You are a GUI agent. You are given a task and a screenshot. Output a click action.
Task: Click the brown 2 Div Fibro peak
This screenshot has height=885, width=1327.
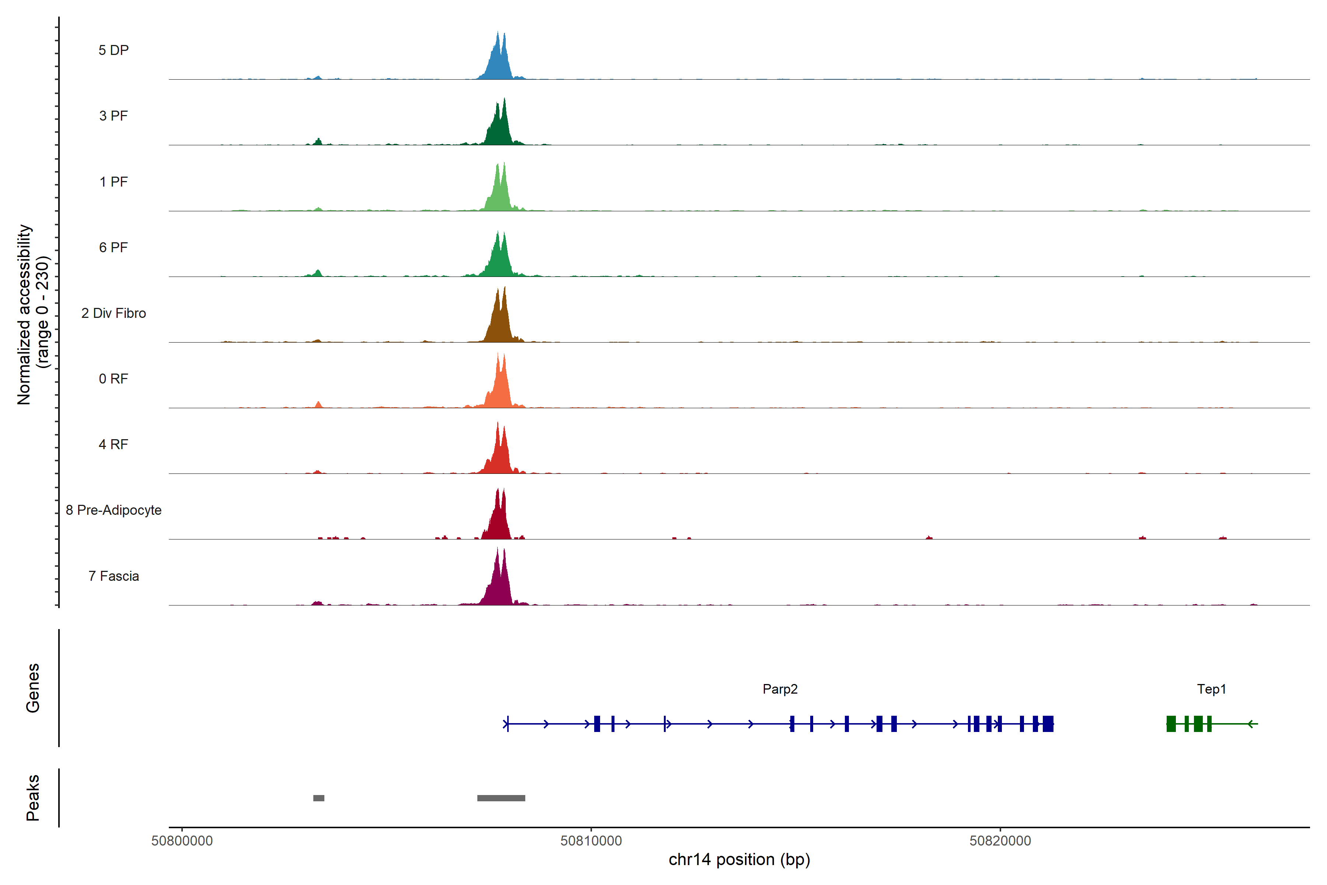(x=499, y=324)
